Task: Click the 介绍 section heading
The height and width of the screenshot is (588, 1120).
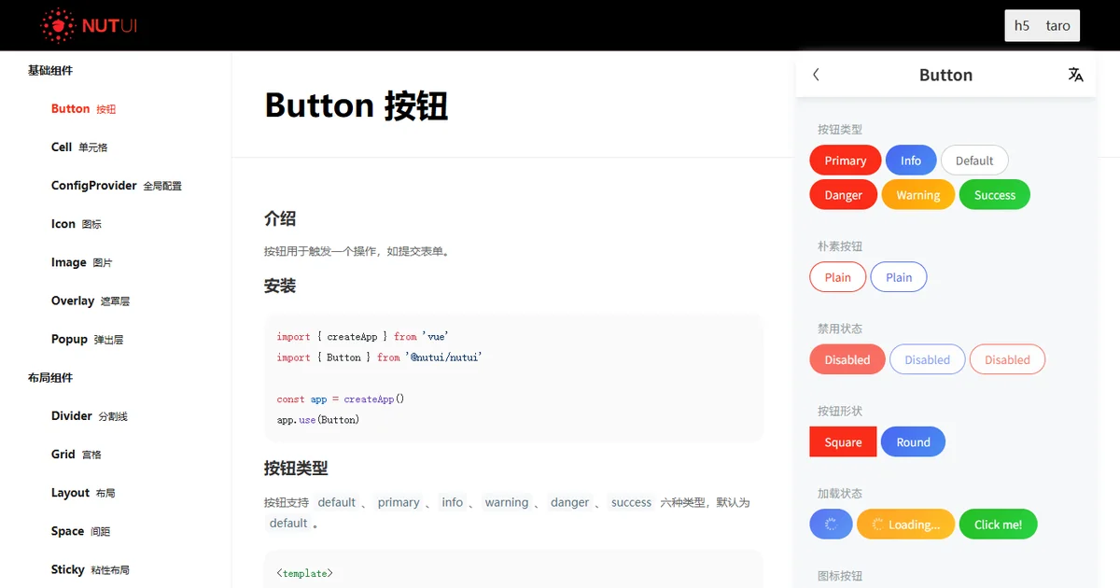Action: [280, 218]
